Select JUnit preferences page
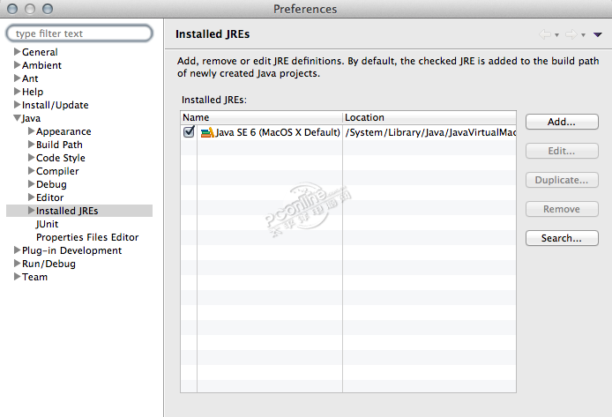This screenshot has height=417, width=612. (x=47, y=224)
